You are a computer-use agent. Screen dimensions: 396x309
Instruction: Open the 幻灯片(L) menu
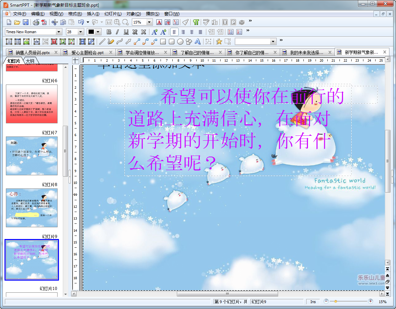click(113, 14)
